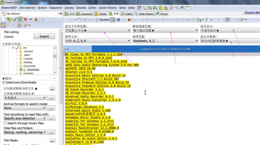The height and width of the screenshot is (145, 260).
Task: Click the ... button beside 专有格式
Action: pos(51,98)
